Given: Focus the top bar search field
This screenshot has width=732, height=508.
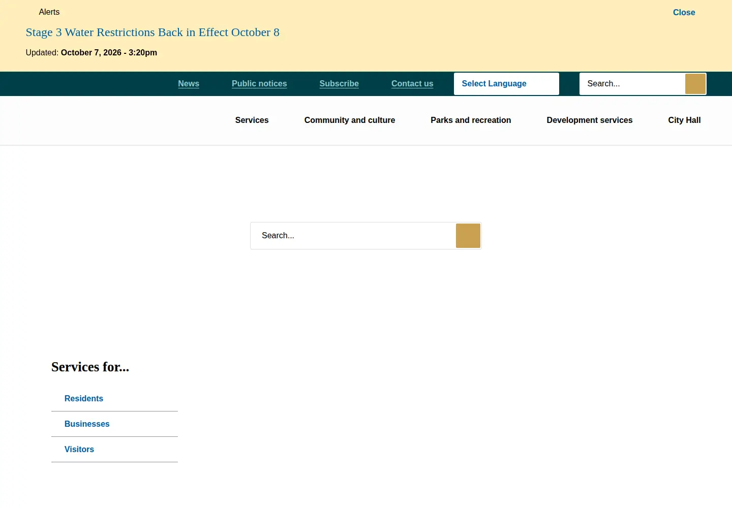Looking at the screenshot, I should (632, 84).
